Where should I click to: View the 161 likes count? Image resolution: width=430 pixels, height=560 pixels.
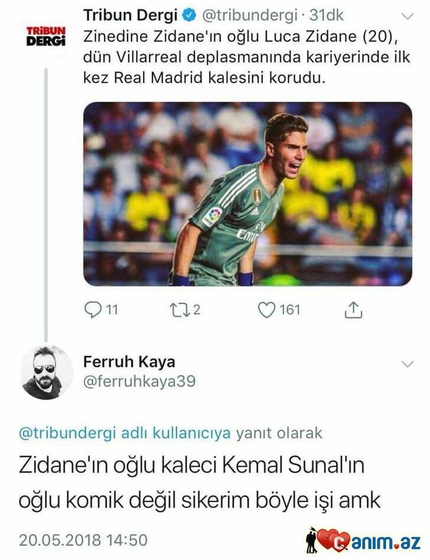289,310
